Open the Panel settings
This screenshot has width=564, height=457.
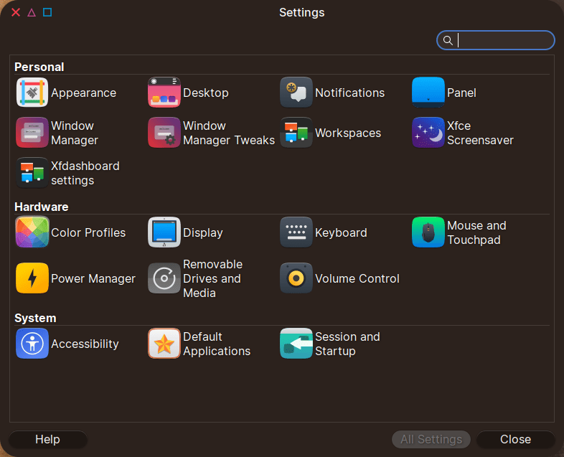428,93
